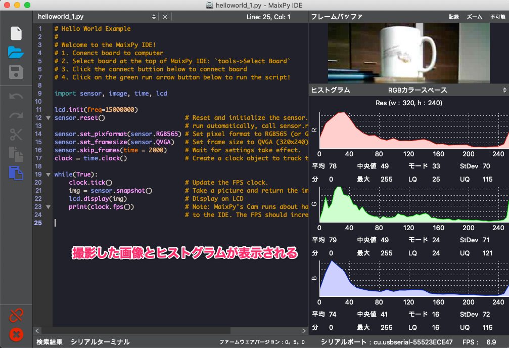509x348 pixels.
Task: Open the RGBカラースペース color space dropdown
Action: click(x=504, y=90)
